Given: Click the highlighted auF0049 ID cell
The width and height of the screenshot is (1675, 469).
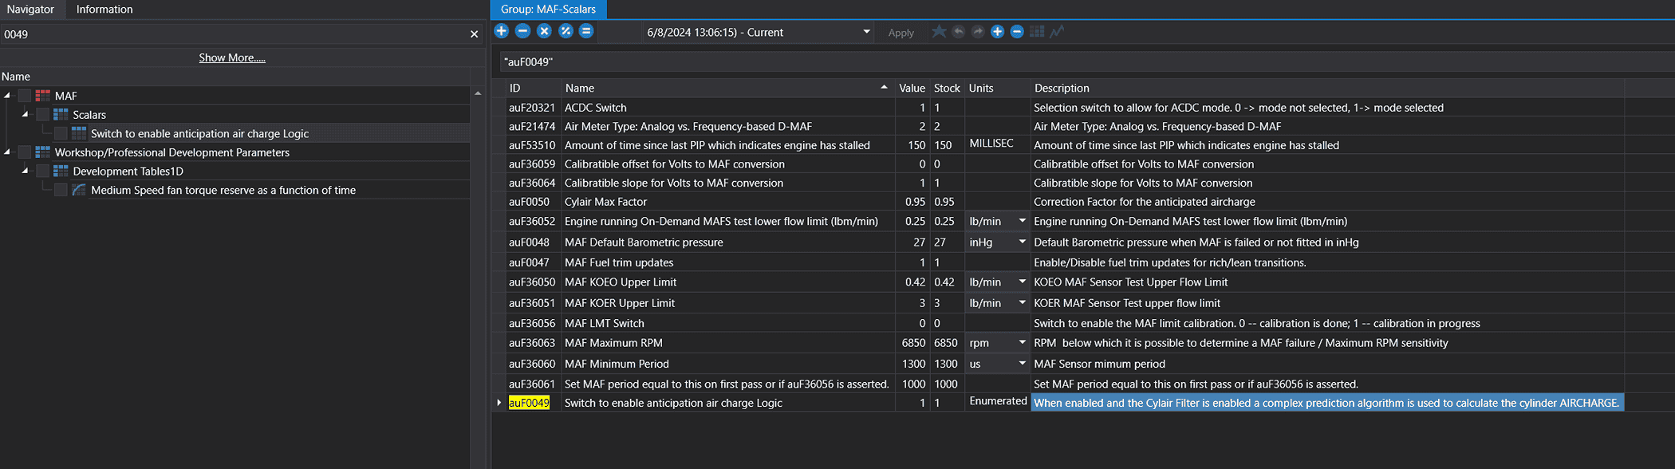Looking at the screenshot, I should click(530, 403).
